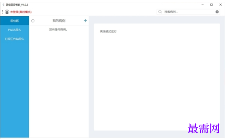Clear the search box with the X icon
This screenshot has width=226, height=139.
pos(217,12)
